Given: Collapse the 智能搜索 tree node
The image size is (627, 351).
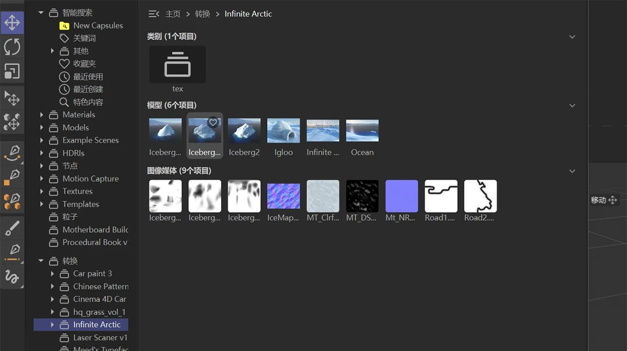Looking at the screenshot, I should 41,13.
